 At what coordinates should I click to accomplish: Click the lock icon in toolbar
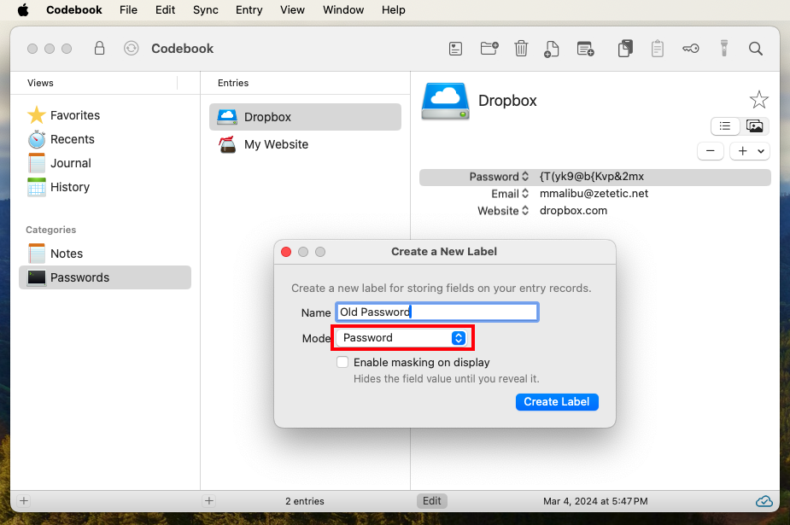(99, 49)
